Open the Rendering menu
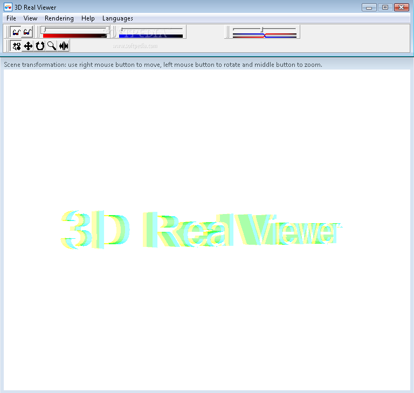 coord(59,18)
